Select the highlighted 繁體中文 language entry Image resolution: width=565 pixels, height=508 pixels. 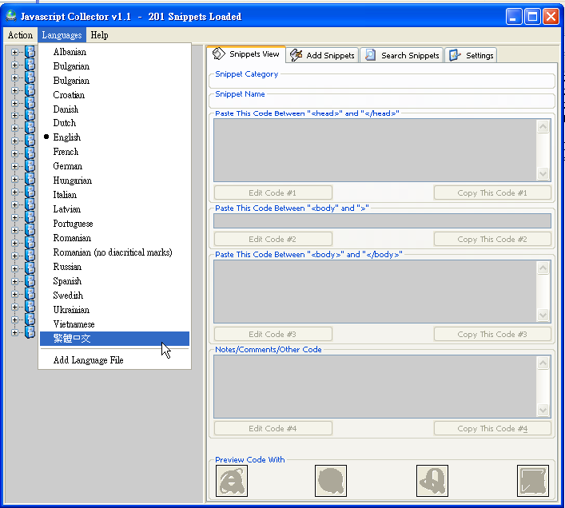point(114,339)
